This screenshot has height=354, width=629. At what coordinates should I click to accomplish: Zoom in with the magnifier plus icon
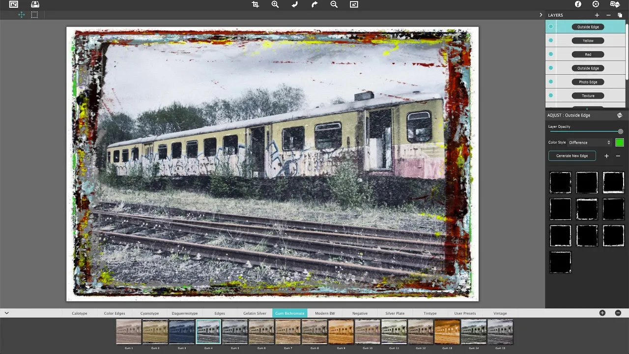click(x=275, y=4)
